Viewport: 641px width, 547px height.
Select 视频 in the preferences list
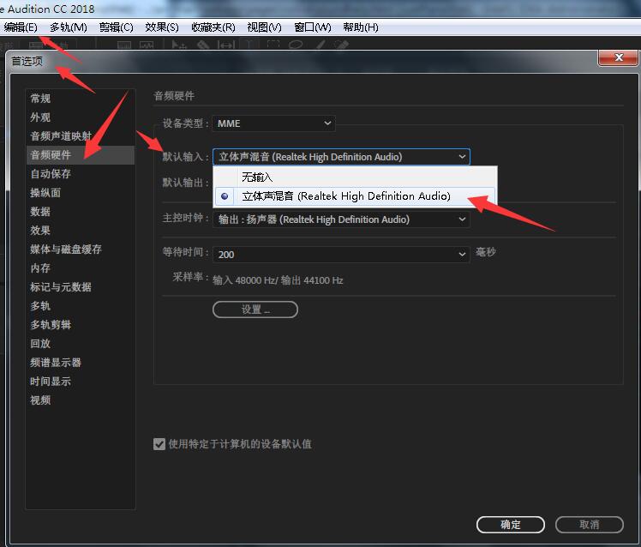81,400
